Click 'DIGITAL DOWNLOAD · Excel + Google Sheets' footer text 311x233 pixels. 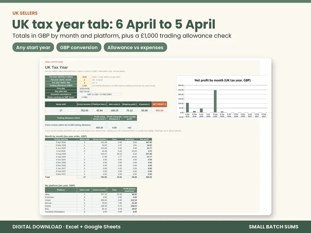66,227
